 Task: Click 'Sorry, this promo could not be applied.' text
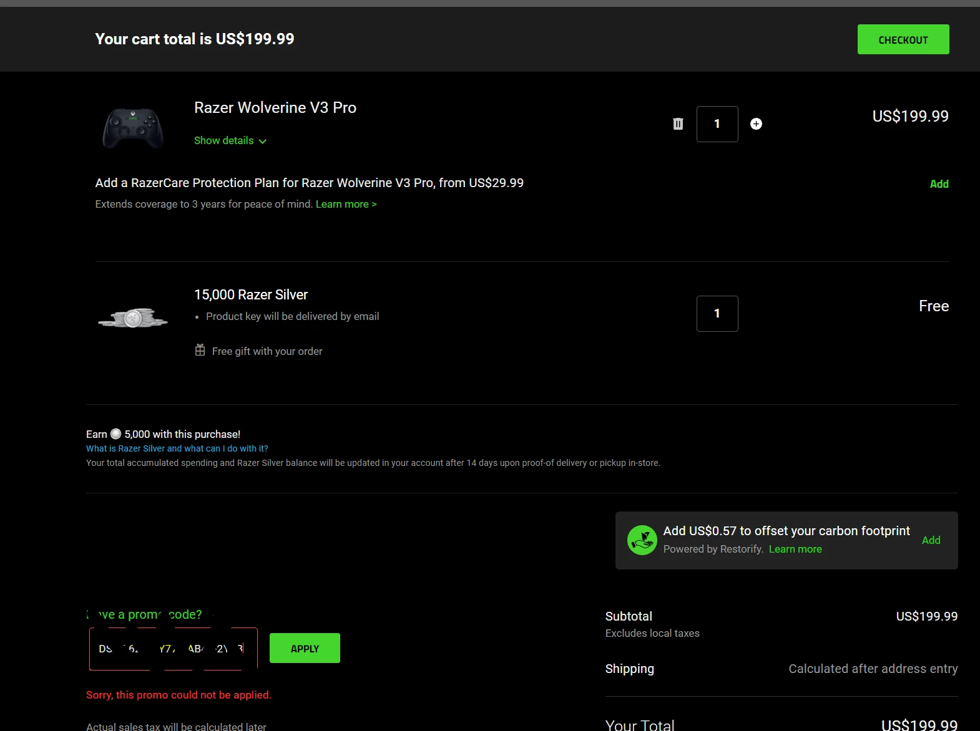pos(179,695)
